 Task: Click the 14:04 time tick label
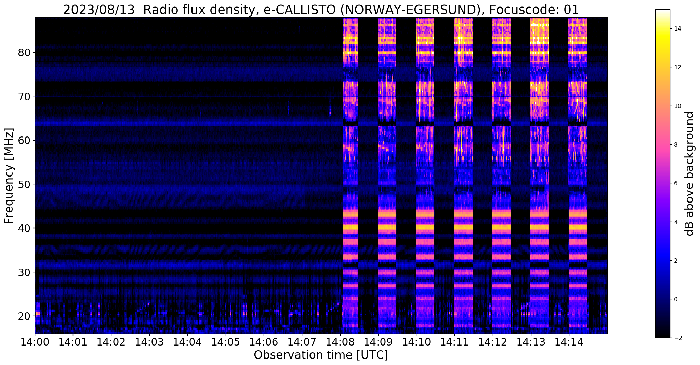click(x=187, y=342)
